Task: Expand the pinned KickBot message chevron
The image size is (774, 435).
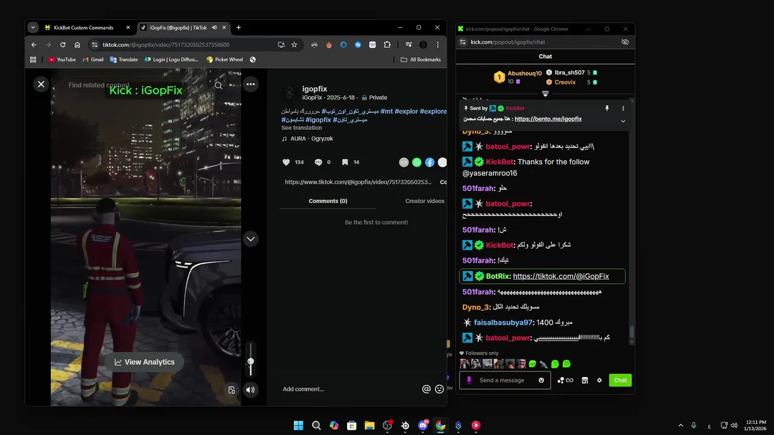Action: click(623, 121)
